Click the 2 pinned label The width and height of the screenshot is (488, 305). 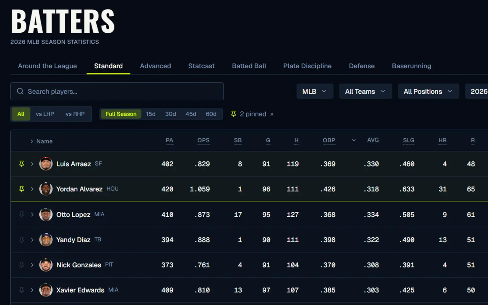point(253,114)
